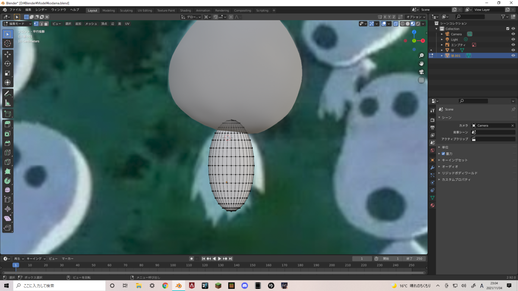518x291 pixels.
Task: Select the Measure tool
Action: coord(8,103)
